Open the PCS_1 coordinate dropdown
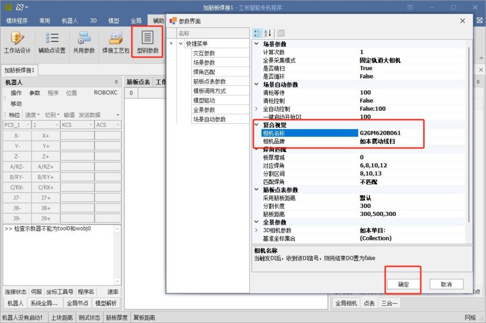Viewport: 486px width, 323px height. [x=16, y=125]
